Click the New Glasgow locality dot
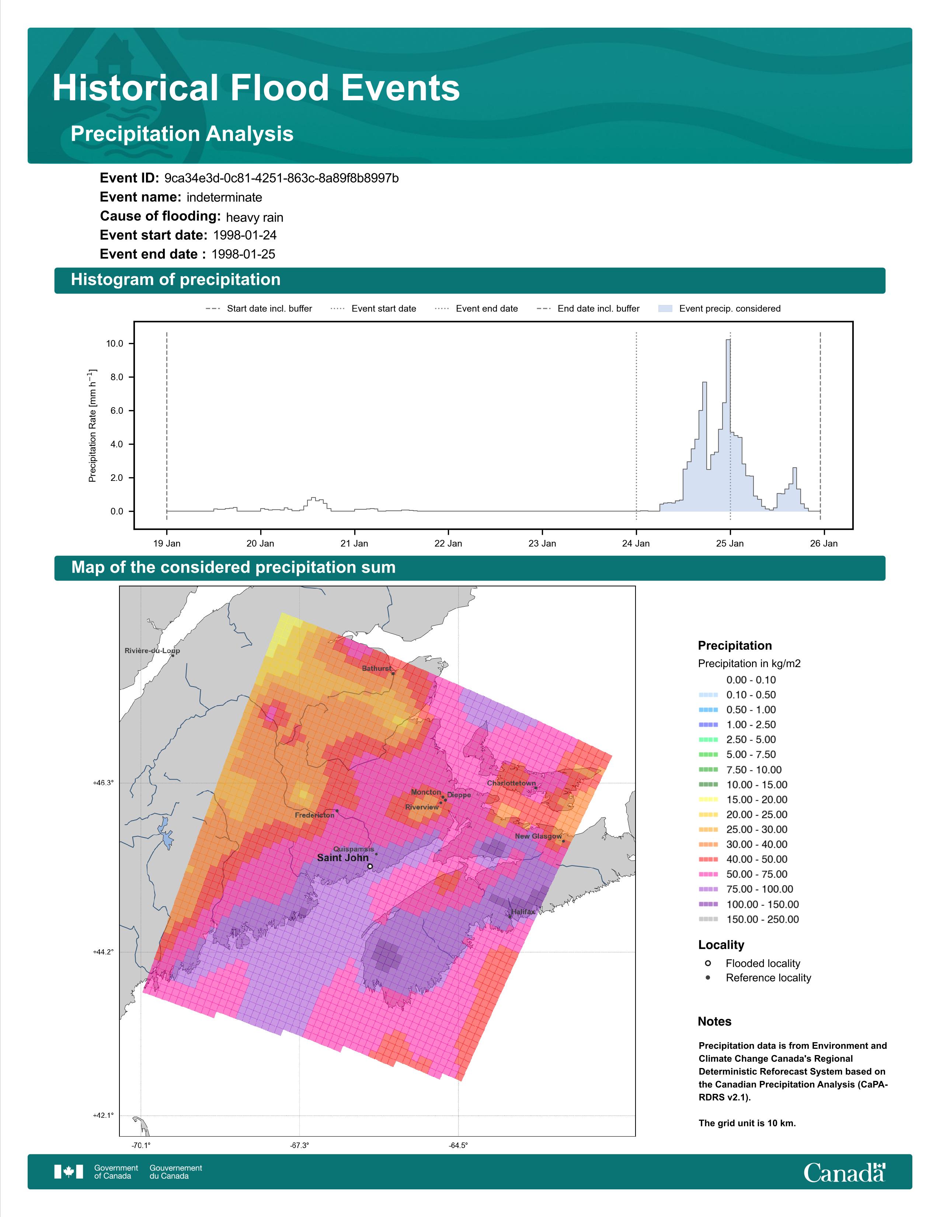 click(x=563, y=842)
